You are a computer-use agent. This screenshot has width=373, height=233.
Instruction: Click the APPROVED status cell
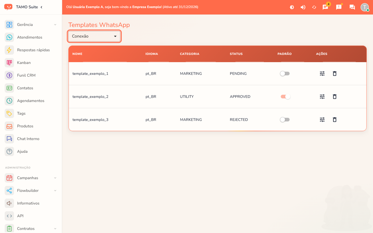coord(240,97)
